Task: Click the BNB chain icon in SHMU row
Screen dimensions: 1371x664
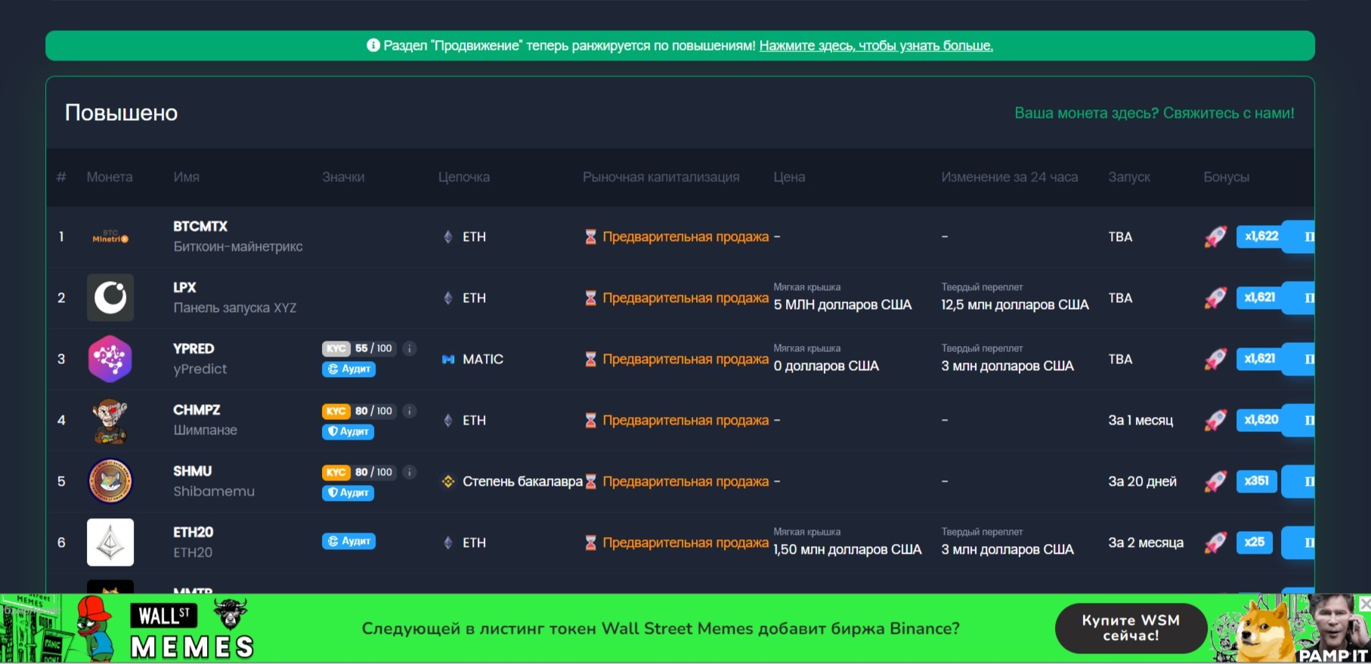Action: [448, 481]
